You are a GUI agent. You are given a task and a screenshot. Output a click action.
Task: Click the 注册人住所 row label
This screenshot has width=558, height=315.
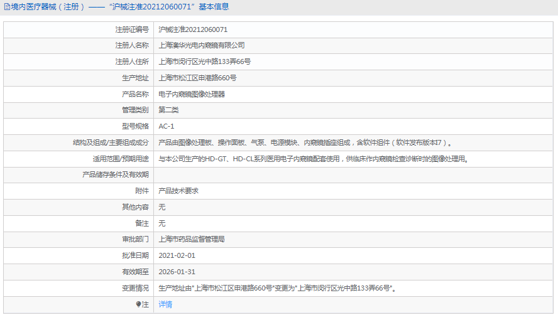click(132, 61)
